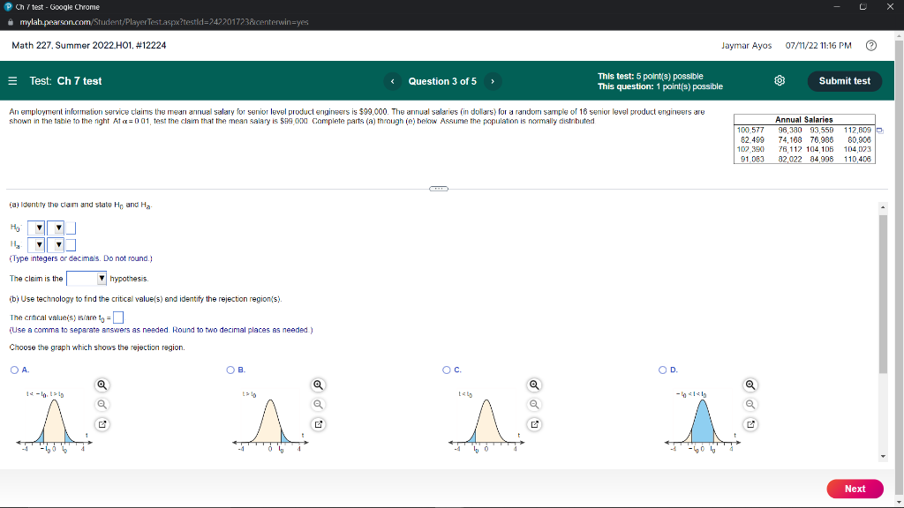
Task: Click the Submit test button
Action: [x=844, y=81]
